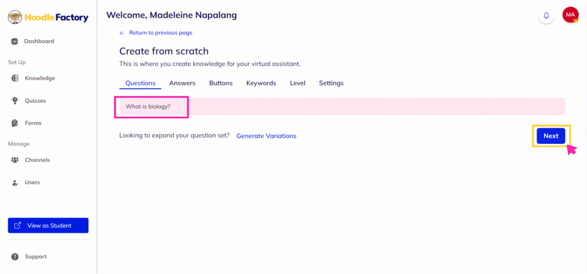Click the Forms clipboard icon
The image size is (587, 274).
pyautogui.click(x=15, y=123)
